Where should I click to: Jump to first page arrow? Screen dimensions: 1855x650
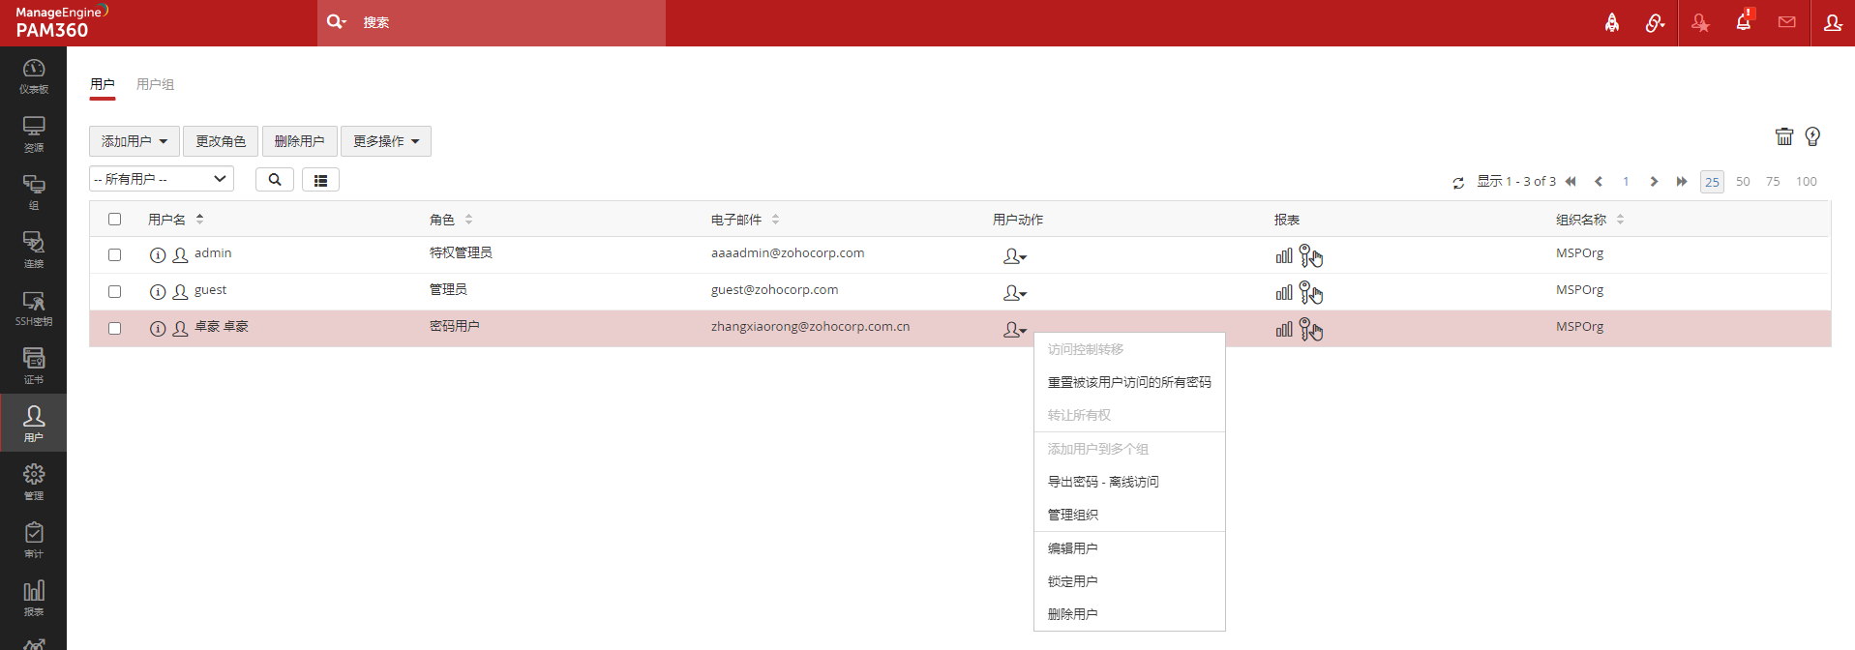pyautogui.click(x=1571, y=182)
